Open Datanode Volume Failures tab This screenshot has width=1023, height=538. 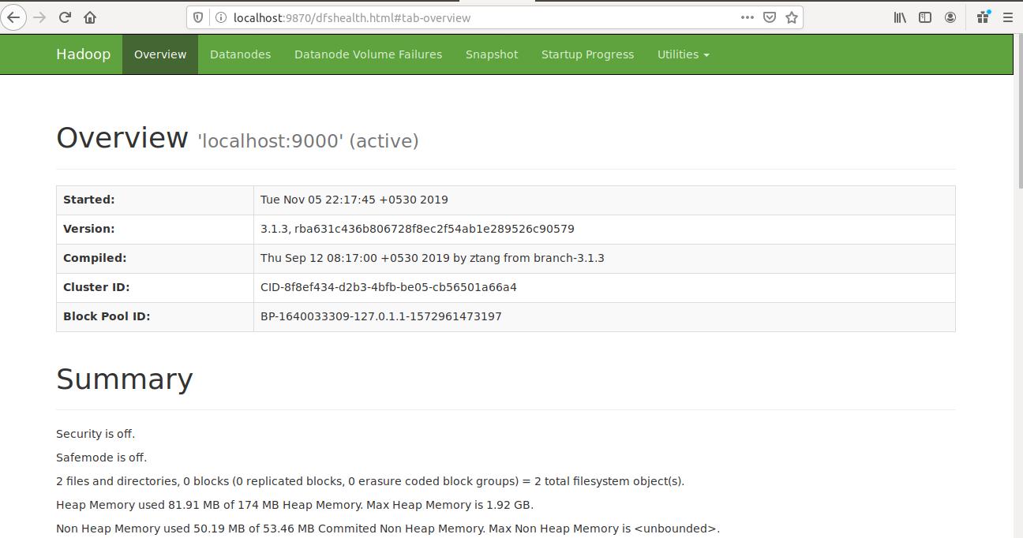click(x=368, y=54)
